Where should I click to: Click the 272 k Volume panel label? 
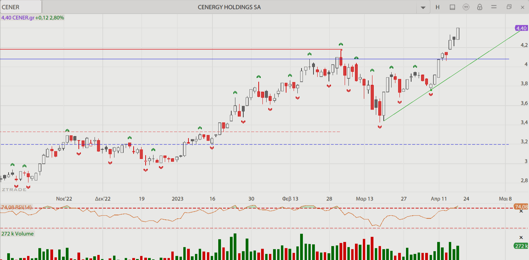tap(17, 234)
